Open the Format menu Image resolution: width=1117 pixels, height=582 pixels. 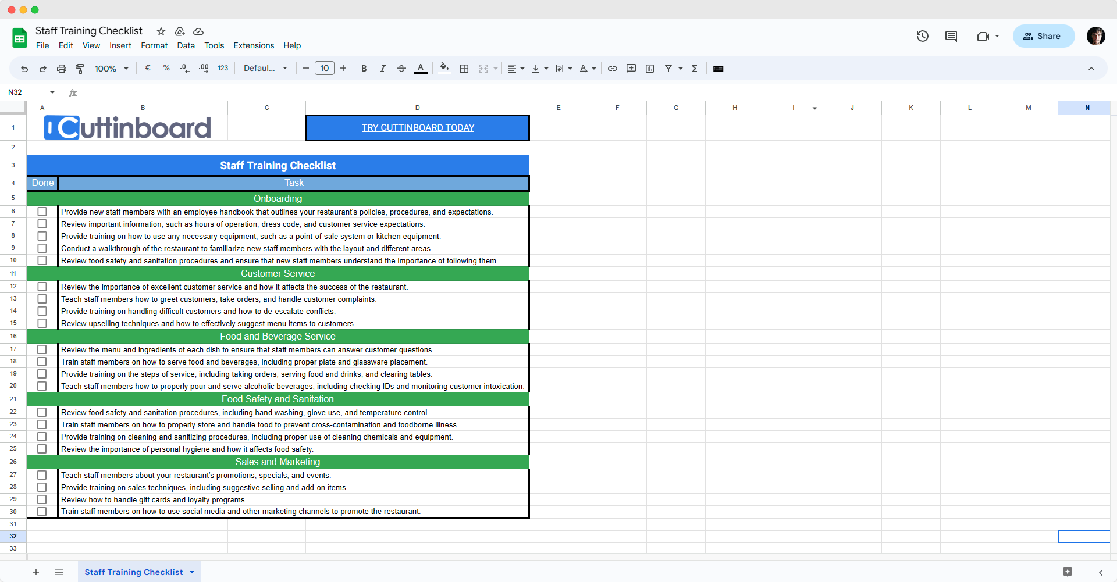[x=154, y=45]
